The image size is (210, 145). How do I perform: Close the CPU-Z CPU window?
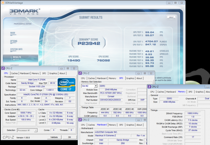[x=74, y=68]
